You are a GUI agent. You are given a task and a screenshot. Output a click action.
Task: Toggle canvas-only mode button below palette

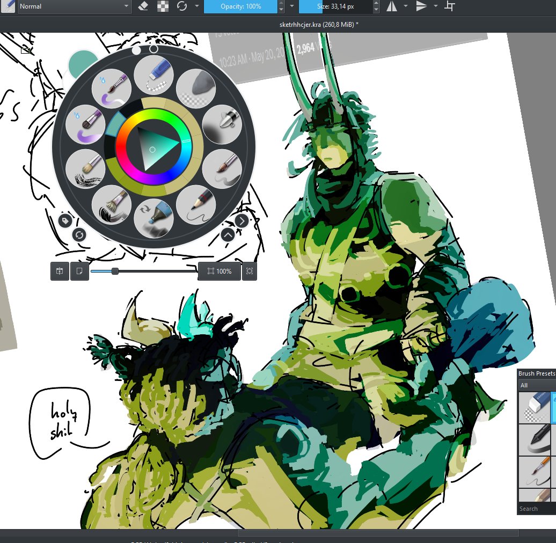click(x=79, y=271)
